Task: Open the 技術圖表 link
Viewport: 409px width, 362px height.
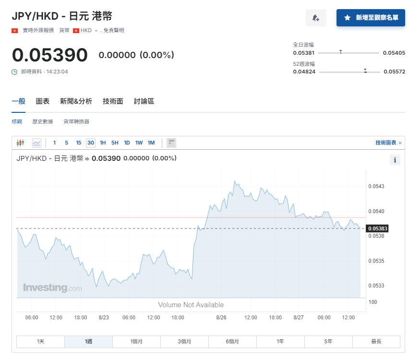Action: click(388, 143)
